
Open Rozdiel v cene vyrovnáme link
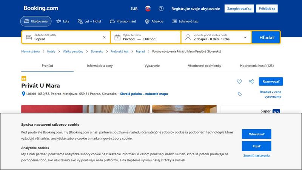click(271, 94)
